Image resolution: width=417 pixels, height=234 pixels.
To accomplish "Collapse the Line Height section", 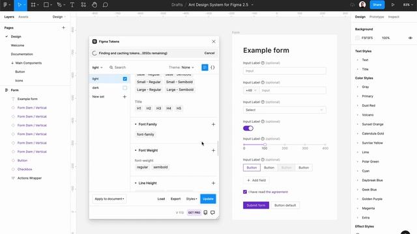I will tap(136, 183).
